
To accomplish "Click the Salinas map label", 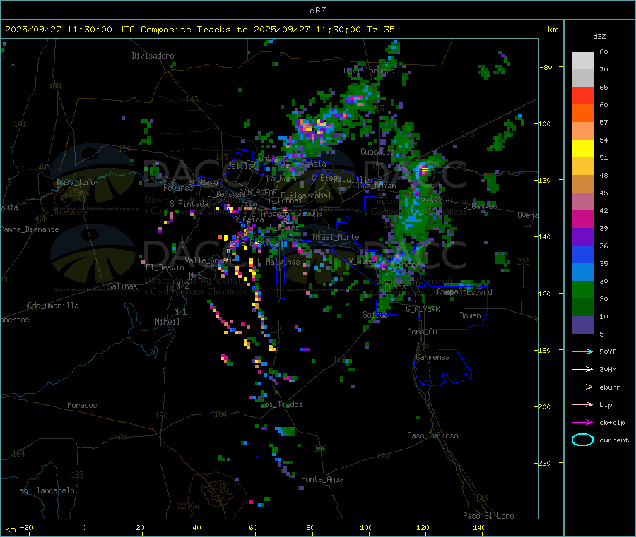I will click(122, 286).
